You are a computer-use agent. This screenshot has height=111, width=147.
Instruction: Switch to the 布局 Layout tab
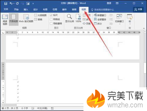[x=45, y=9]
